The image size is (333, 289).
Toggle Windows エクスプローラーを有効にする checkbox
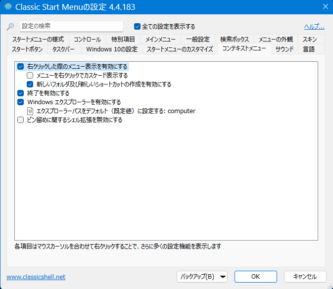coord(20,102)
